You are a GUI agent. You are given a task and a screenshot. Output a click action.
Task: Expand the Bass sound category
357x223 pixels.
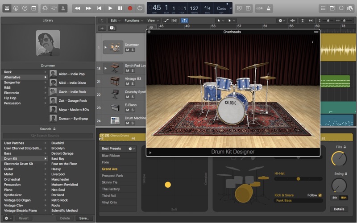click(x=46, y=153)
